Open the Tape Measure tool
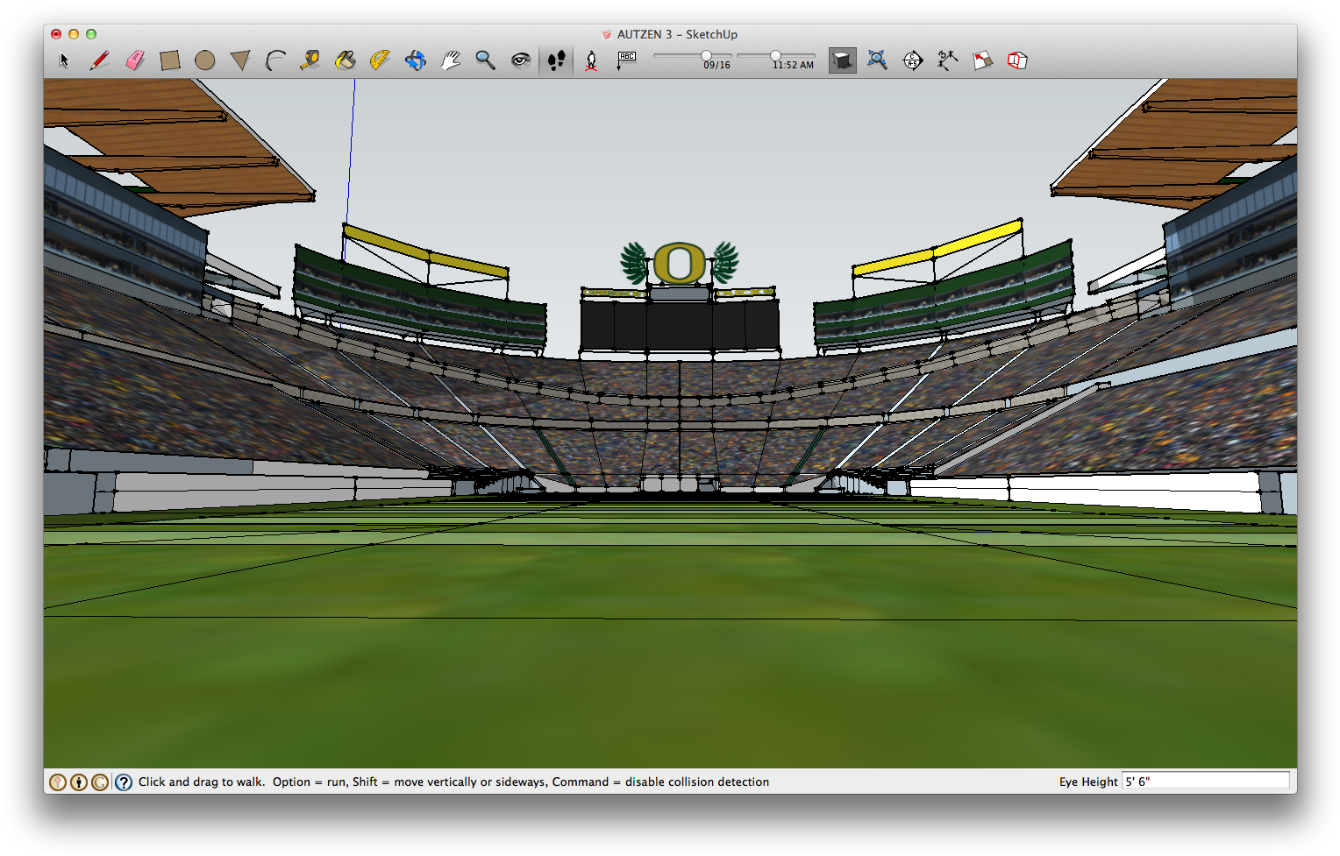The width and height of the screenshot is (1340, 856). click(310, 60)
